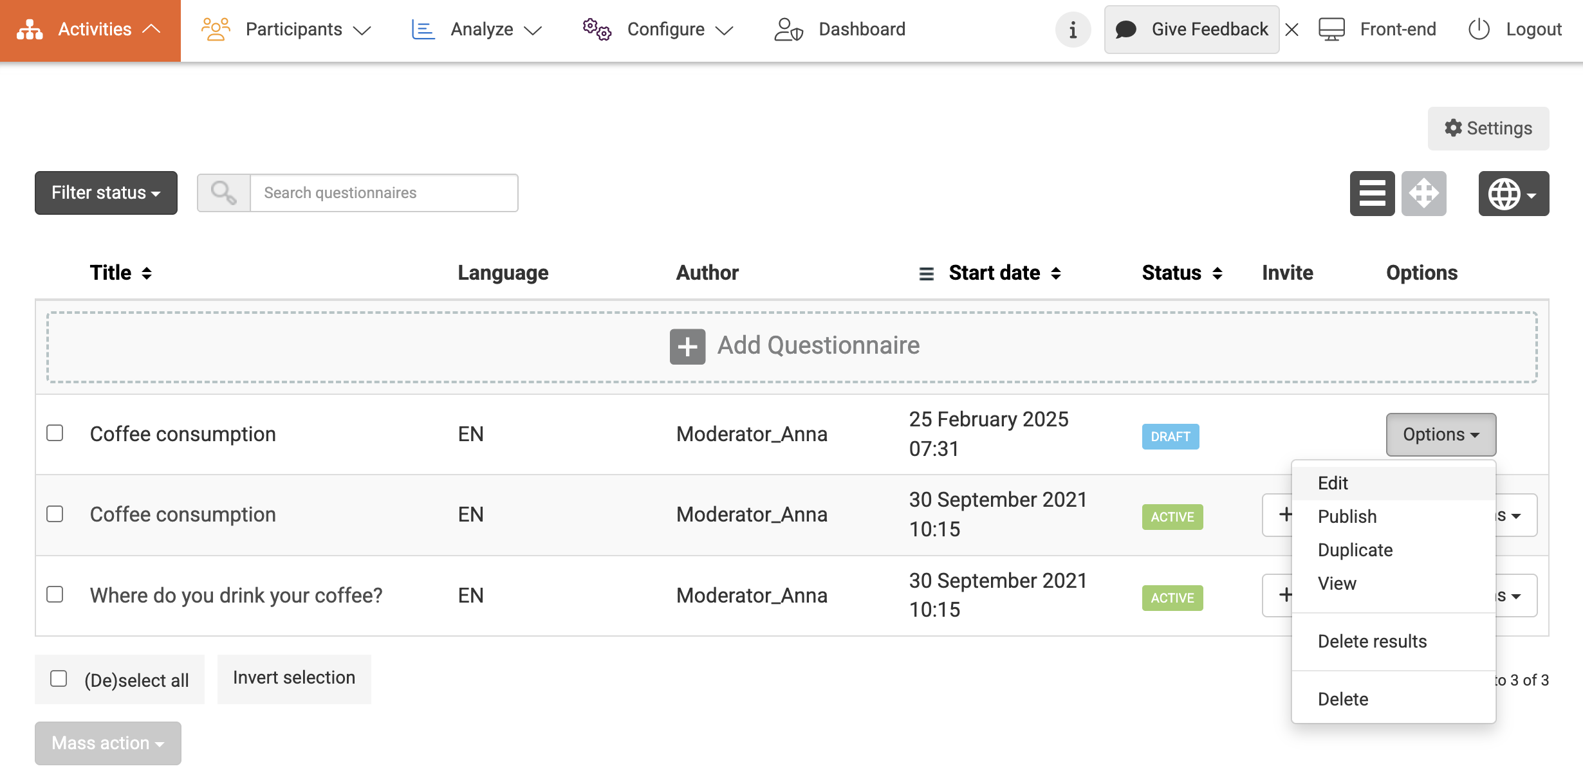Viewport: 1583px width, 782px height.
Task: Choose Publish from options menu
Action: pos(1347,516)
